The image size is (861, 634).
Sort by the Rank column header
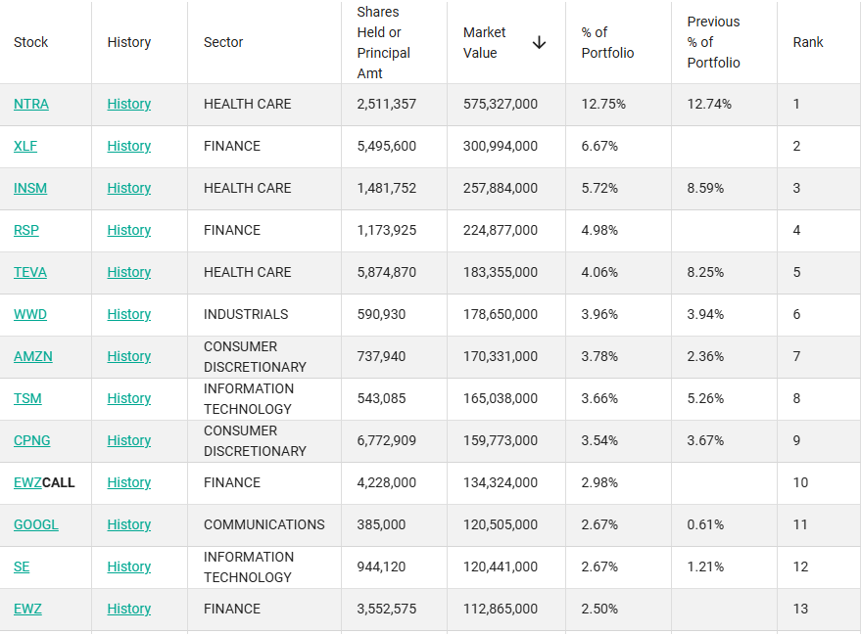coord(808,43)
